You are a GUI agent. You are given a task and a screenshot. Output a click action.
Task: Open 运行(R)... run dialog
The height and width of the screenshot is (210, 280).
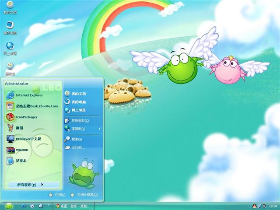[x=75, y=147]
